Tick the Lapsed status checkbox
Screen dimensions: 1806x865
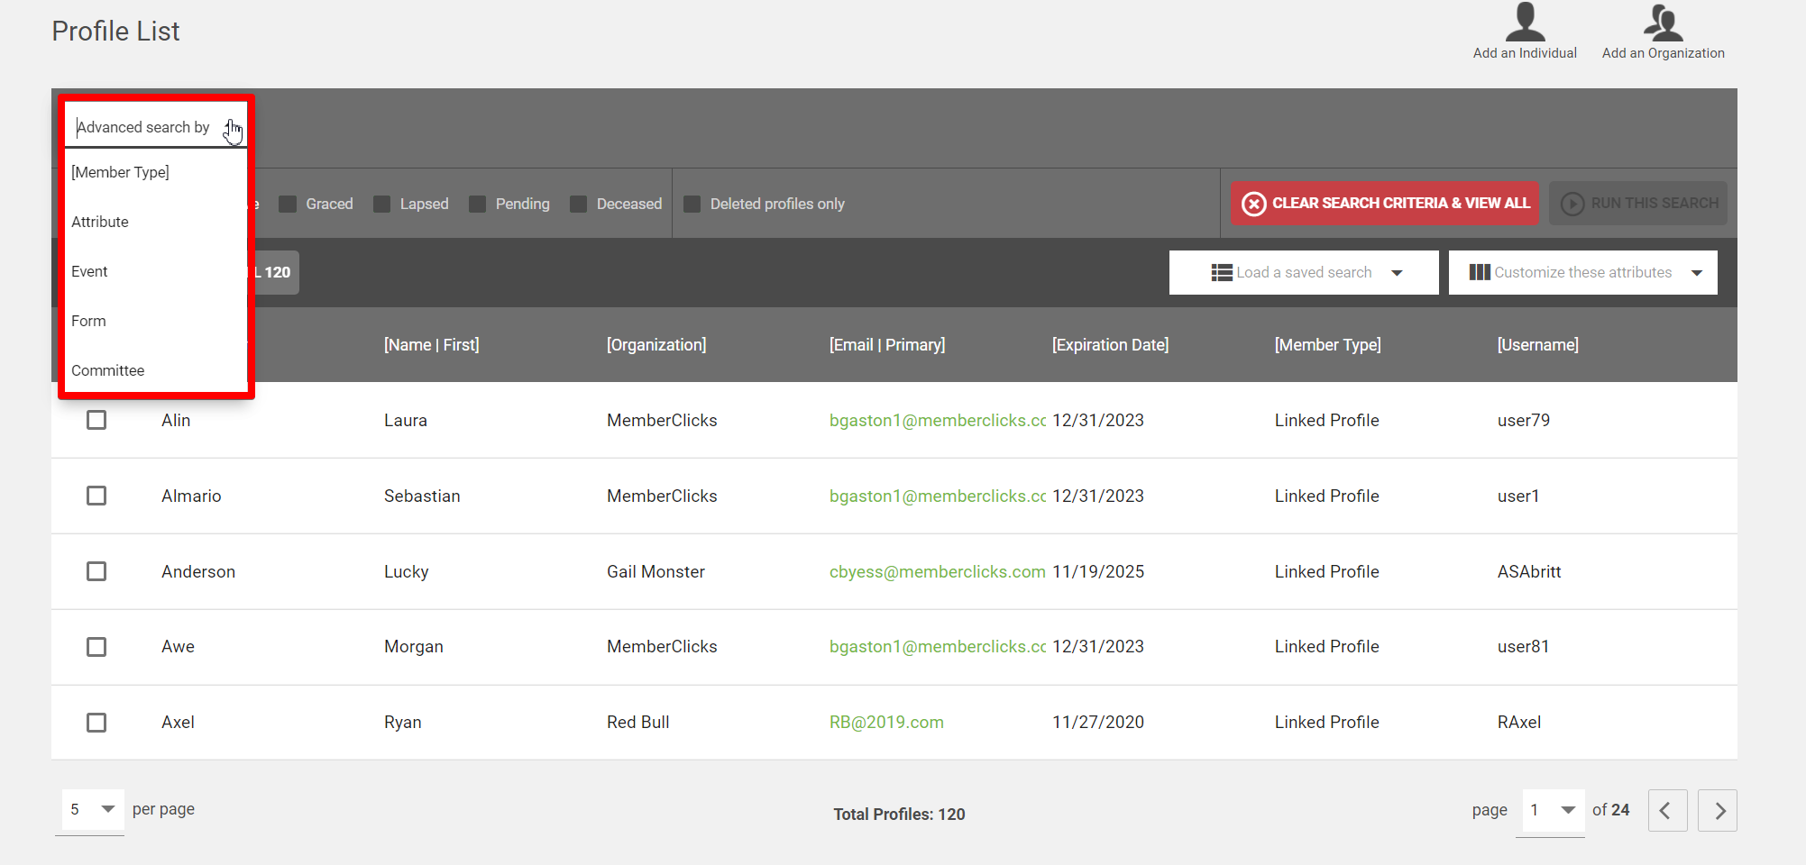click(381, 204)
